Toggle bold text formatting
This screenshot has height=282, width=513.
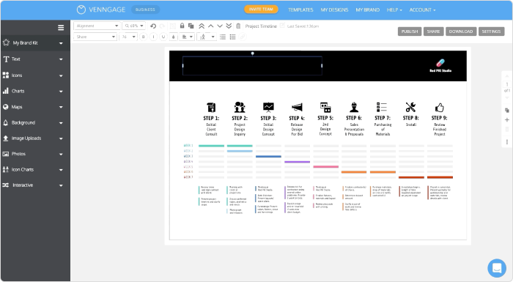[143, 37]
